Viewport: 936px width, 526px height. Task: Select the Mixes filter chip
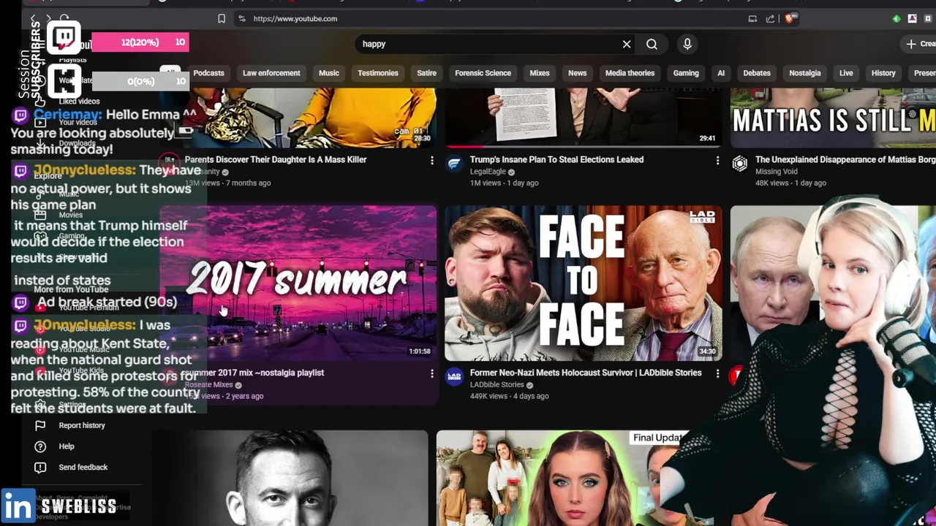pos(540,73)
